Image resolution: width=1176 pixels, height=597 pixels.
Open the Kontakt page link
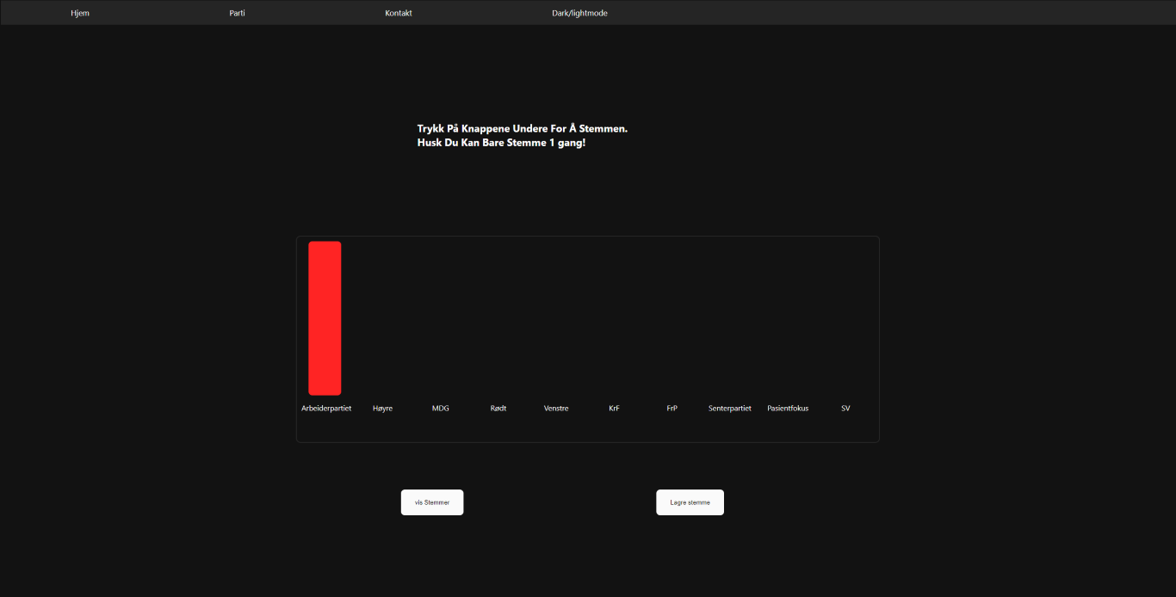[x=399, y=13]
